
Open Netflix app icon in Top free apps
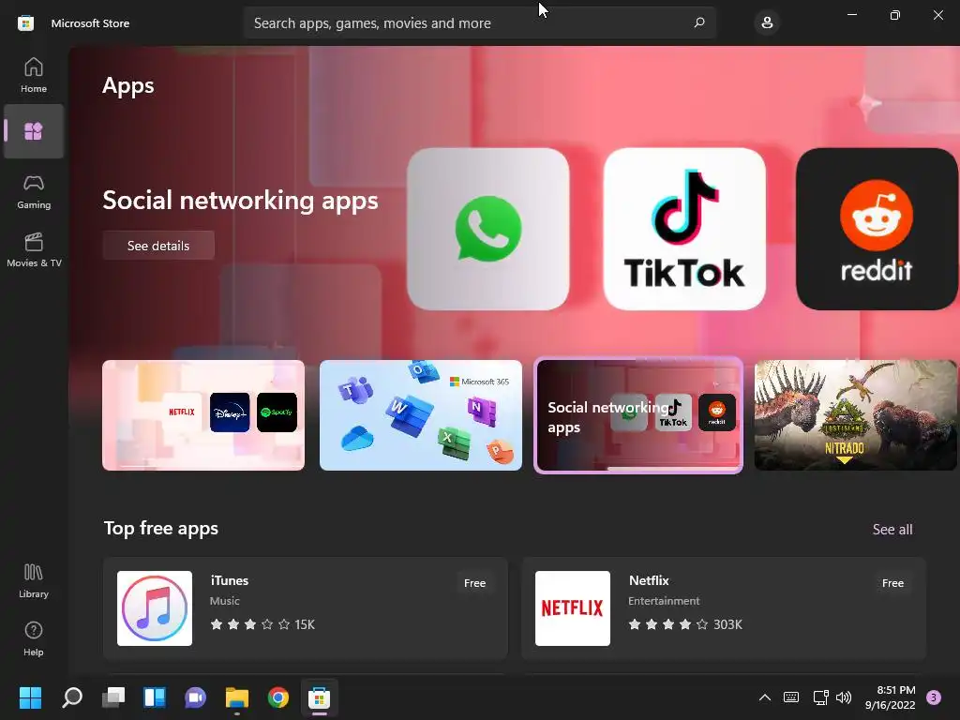573,607
